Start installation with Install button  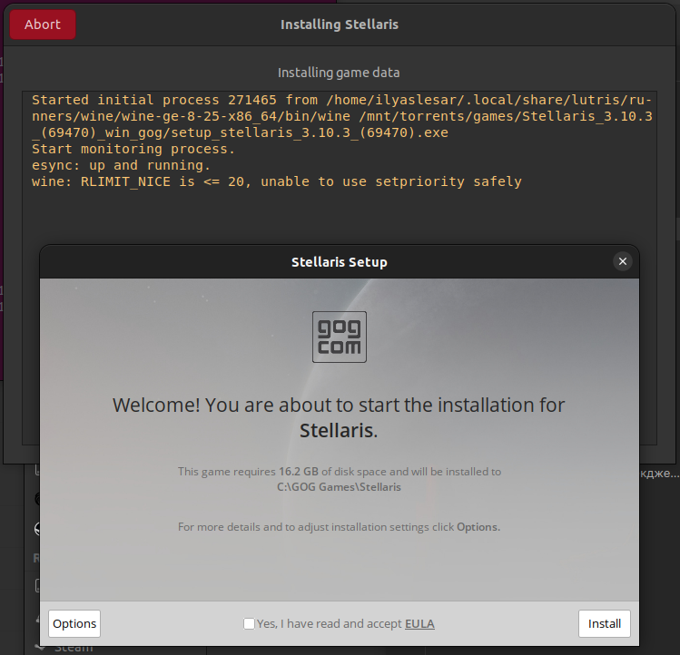pos(604,623)
